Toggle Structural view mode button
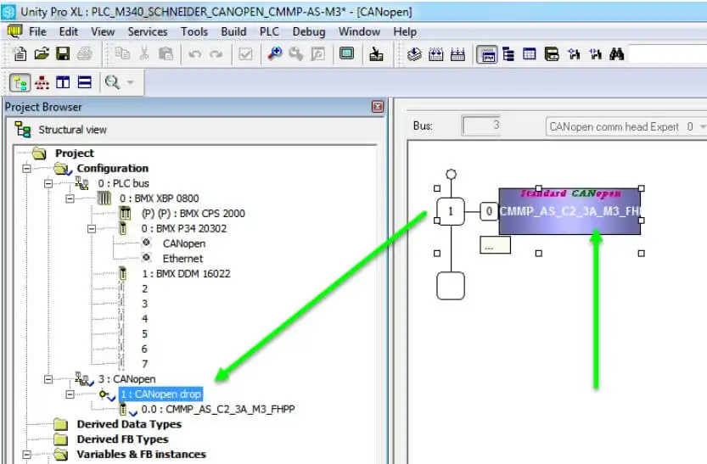 pos(20,82)
